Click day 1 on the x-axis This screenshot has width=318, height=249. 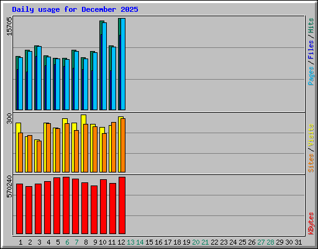[x=20, y=242]
